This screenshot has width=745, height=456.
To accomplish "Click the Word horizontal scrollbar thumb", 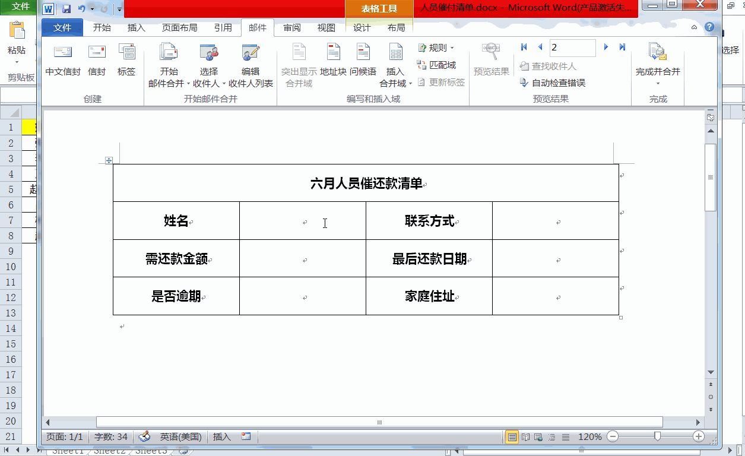I will 379,422.
